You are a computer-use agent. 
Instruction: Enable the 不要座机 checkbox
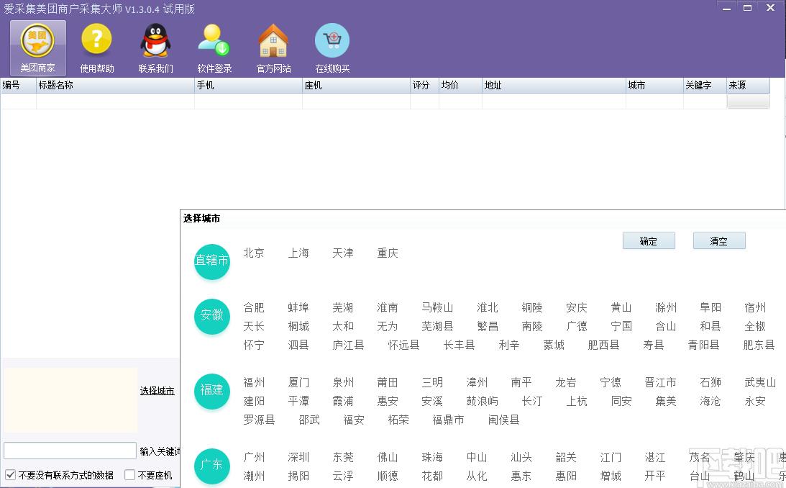point(130,474)
